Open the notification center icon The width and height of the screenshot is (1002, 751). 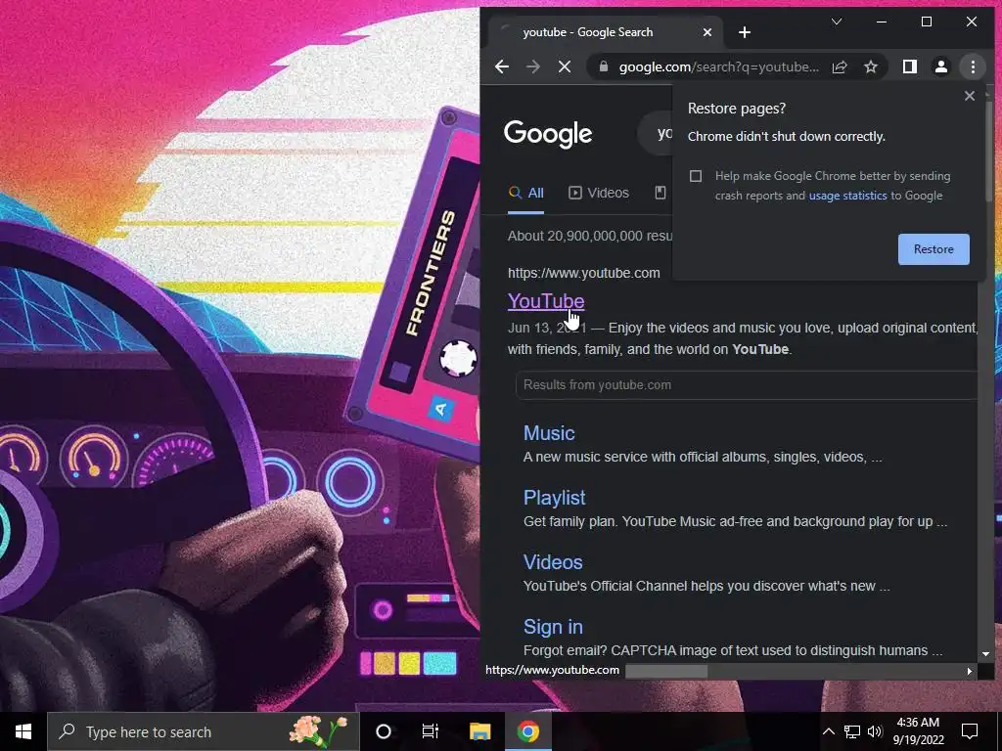[970, 731]
